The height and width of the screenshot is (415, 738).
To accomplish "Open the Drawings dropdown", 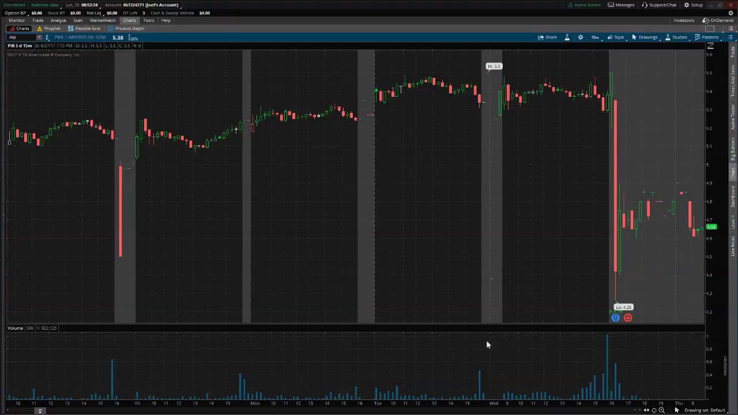I will click(x=645, y=37).
